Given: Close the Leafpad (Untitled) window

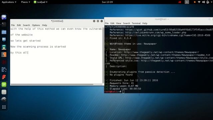Looking at the screenshot, I should 102,21.
